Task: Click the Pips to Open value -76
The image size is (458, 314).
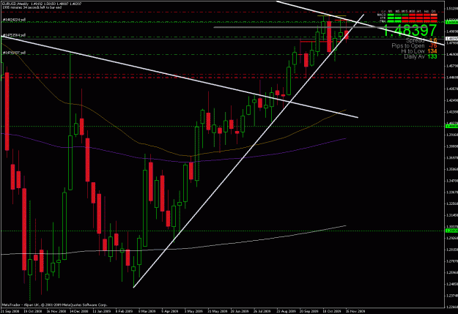Action: 432,46
